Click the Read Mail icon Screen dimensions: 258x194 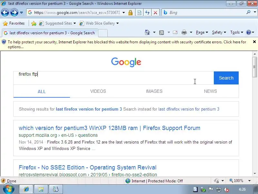pyautogui.click(x=175, y=32)
